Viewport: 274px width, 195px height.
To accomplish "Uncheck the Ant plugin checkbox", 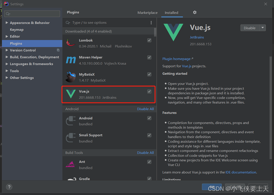I will pos(149,162).
